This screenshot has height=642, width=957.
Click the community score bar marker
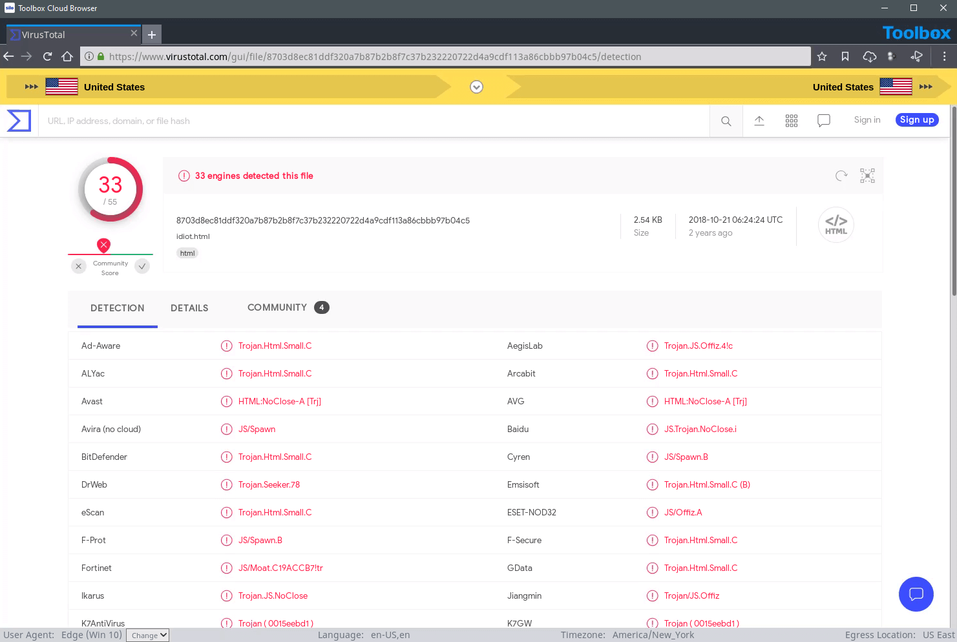pyautogui.click(x=103, y=245)
